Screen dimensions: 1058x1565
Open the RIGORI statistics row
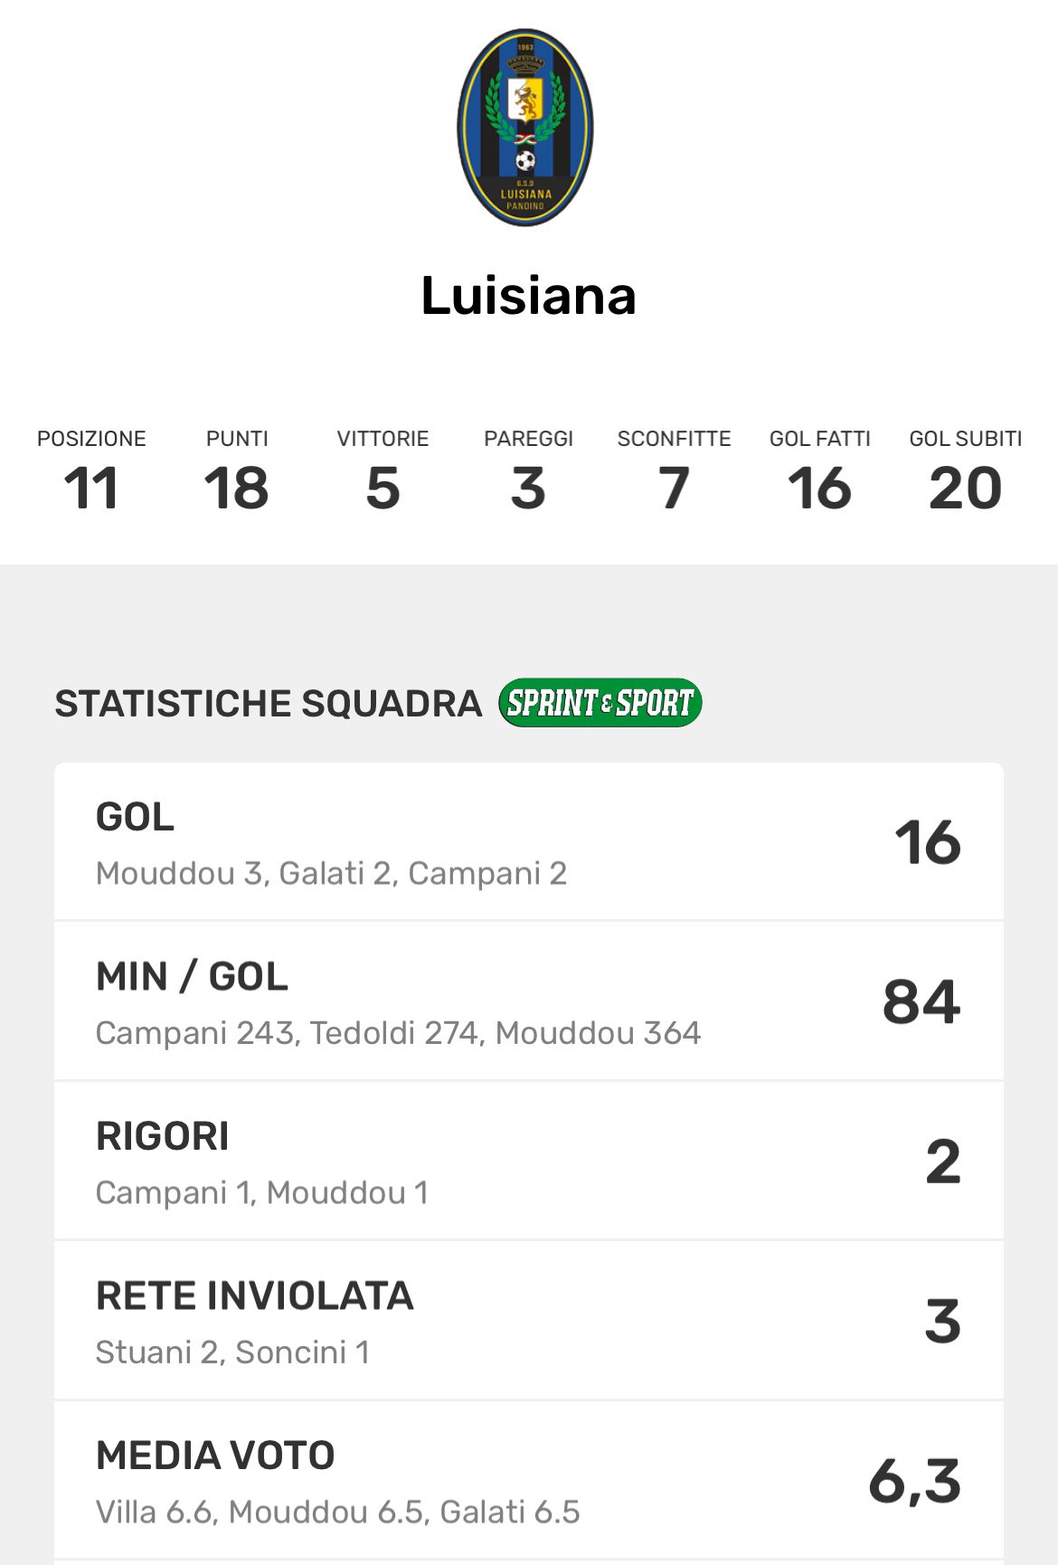[529, 1162]
